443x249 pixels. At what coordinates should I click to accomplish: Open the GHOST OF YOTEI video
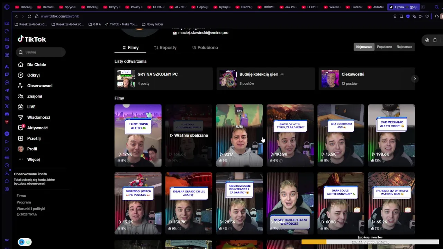point(290,135)
